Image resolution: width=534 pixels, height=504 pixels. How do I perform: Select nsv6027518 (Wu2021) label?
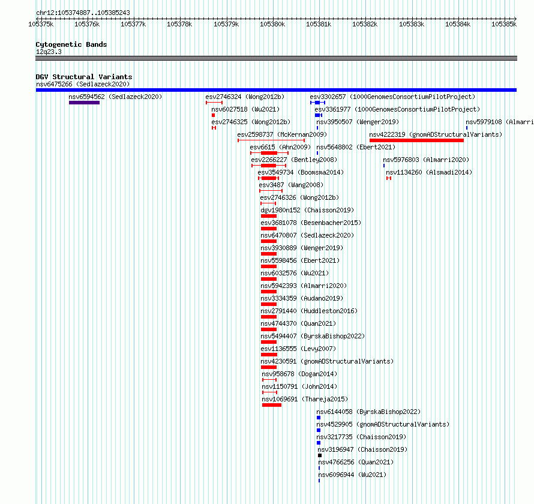click(245, 109)
